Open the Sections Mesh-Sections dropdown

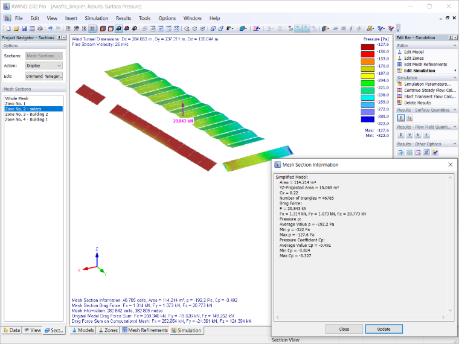click(44, 56)
